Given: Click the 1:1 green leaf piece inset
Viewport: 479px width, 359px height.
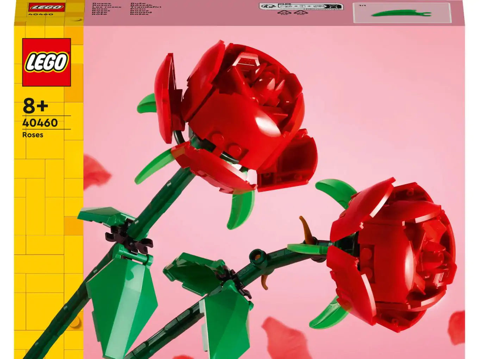Looking at the screenshot, I should (x=402, y=12).
